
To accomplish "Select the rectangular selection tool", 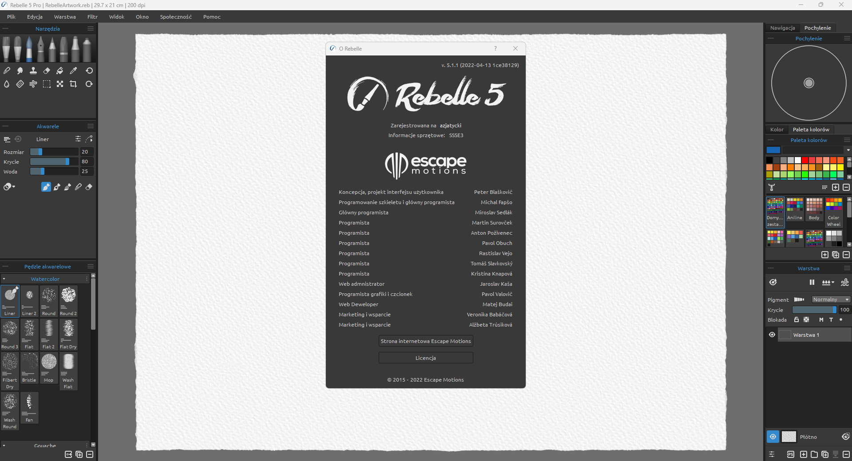I will click(x=47, y=84).
